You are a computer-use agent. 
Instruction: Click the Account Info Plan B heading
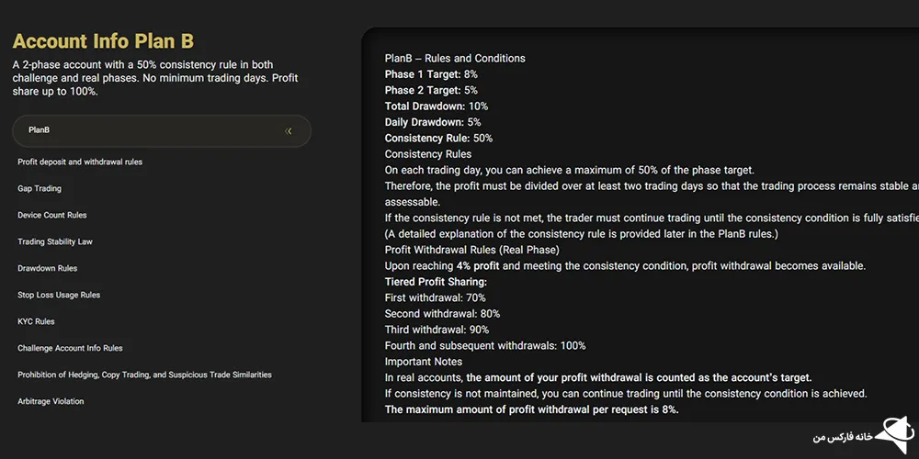103,41
